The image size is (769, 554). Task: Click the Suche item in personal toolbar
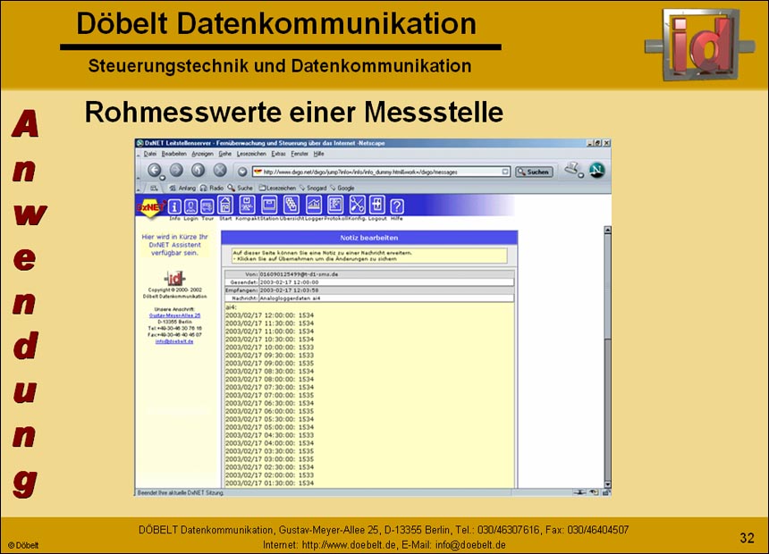(241, 188)
